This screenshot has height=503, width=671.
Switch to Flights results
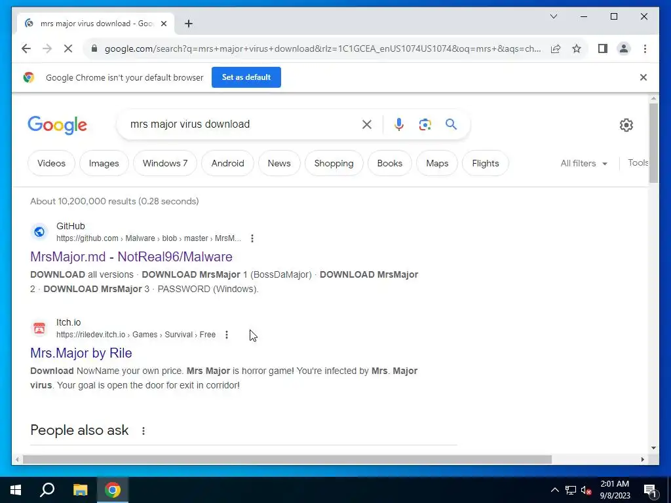[x=486, y=163]
